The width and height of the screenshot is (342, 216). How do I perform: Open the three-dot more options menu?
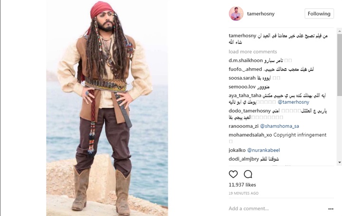click(331, 209)
